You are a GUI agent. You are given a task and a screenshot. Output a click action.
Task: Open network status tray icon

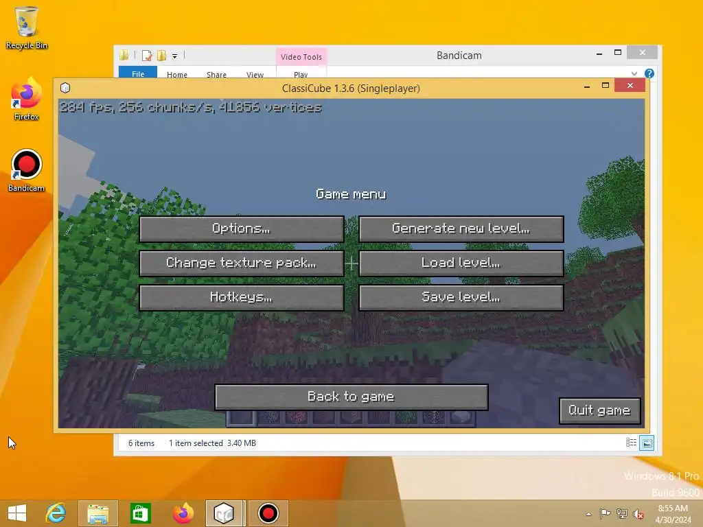[x=622, y=513]
